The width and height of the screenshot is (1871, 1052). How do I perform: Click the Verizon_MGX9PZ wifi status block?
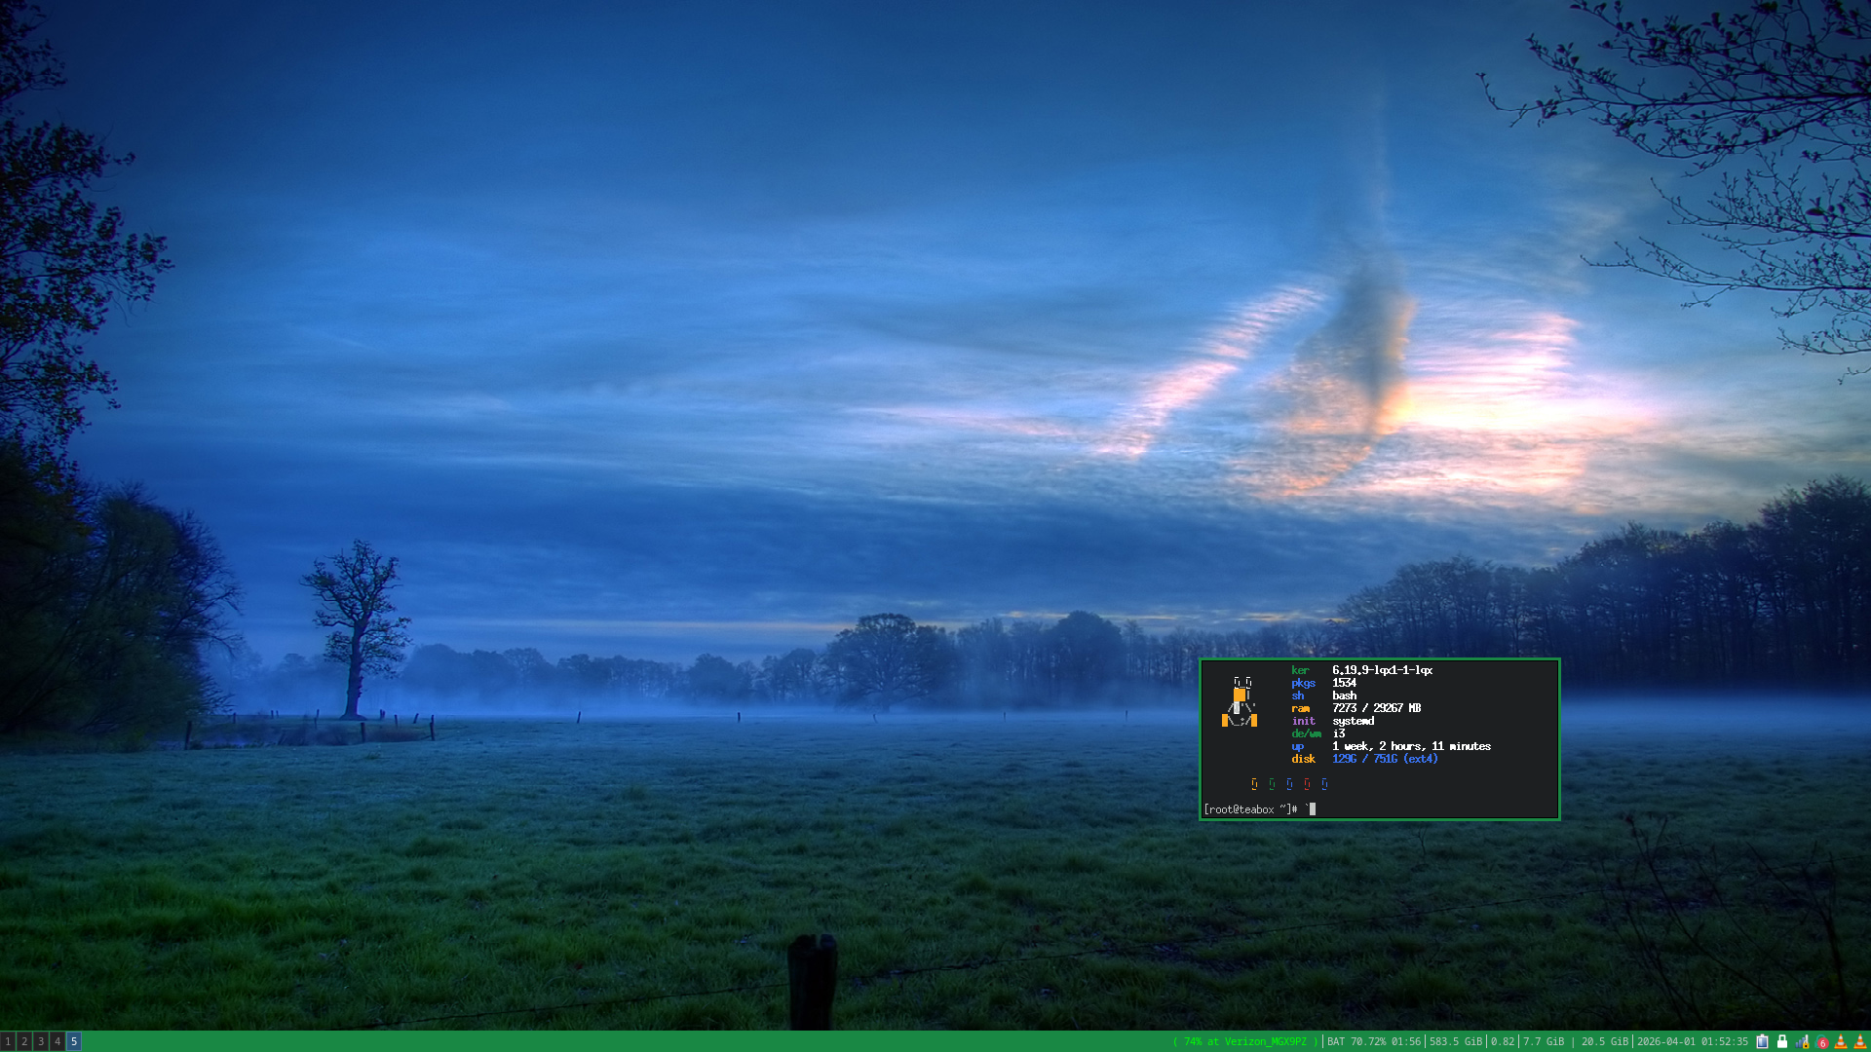click(x=1245, y=1041)
